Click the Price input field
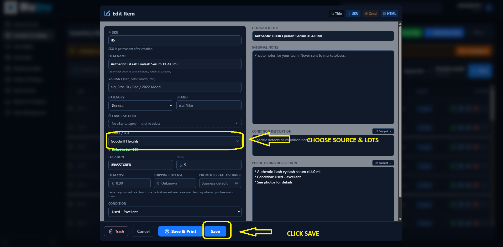 tap(209, 165)
